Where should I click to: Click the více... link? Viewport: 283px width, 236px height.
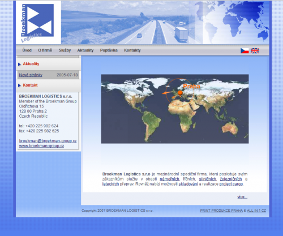tap(242, 197)
